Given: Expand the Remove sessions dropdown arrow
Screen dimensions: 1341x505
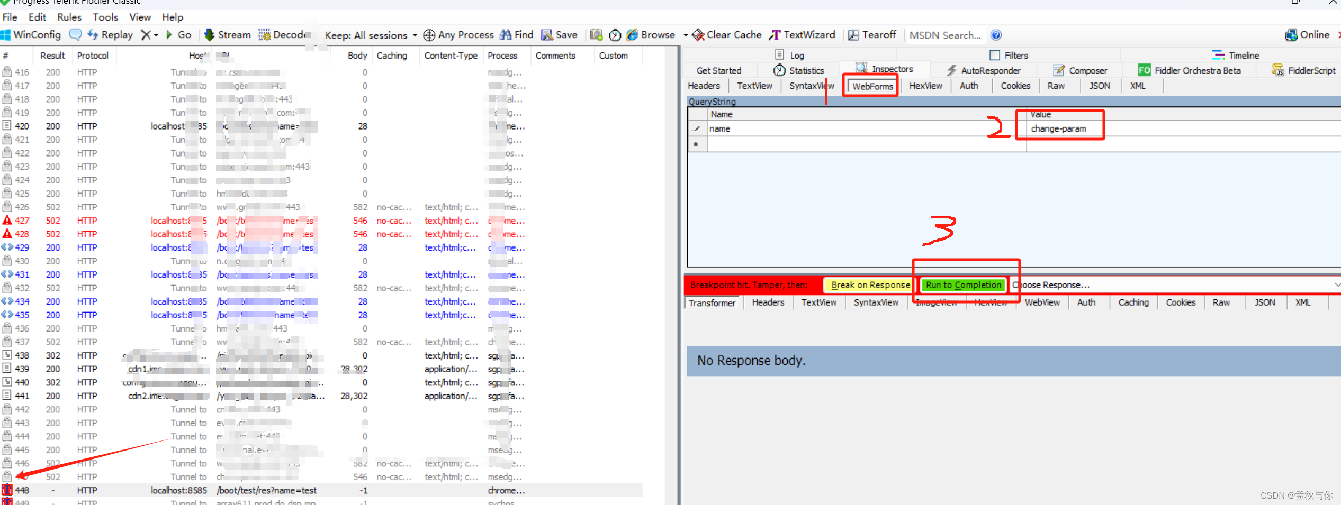Looking at the screenshot, I should click(x=156, y=35).
